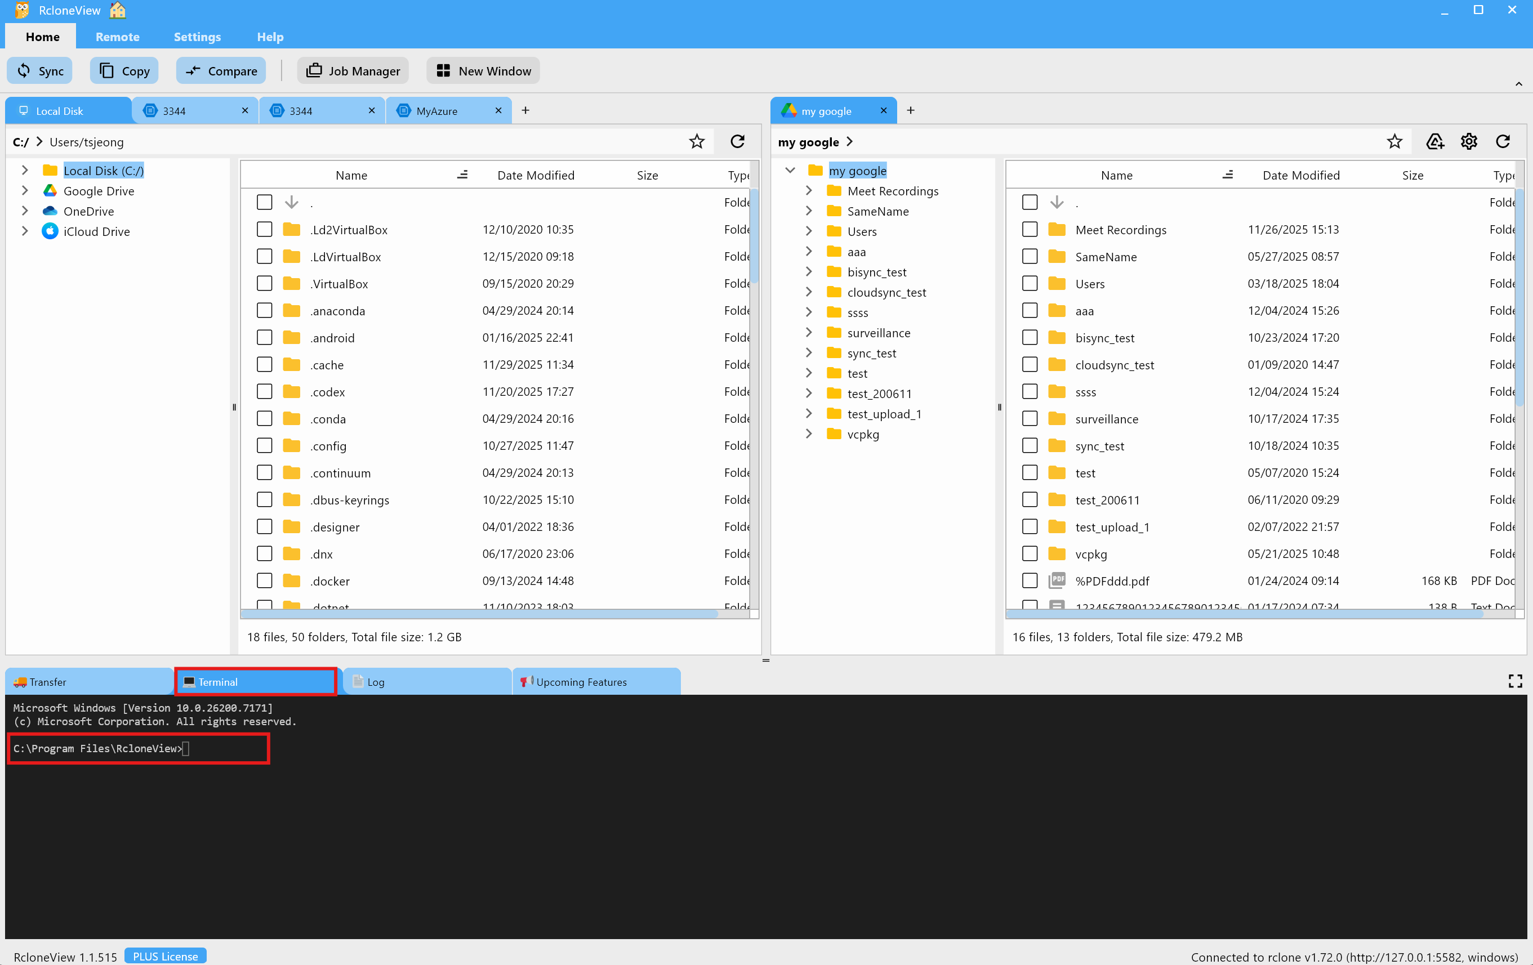
Task: Collapse the my google root folder
Action: [x=790, y=170]
